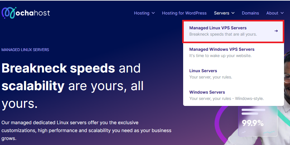
Task: Expand the About dropdown menu
Action: point(275,13)
